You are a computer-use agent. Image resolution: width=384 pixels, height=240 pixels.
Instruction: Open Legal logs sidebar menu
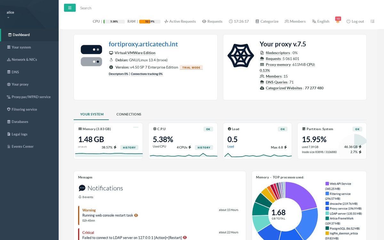point(29,134)
